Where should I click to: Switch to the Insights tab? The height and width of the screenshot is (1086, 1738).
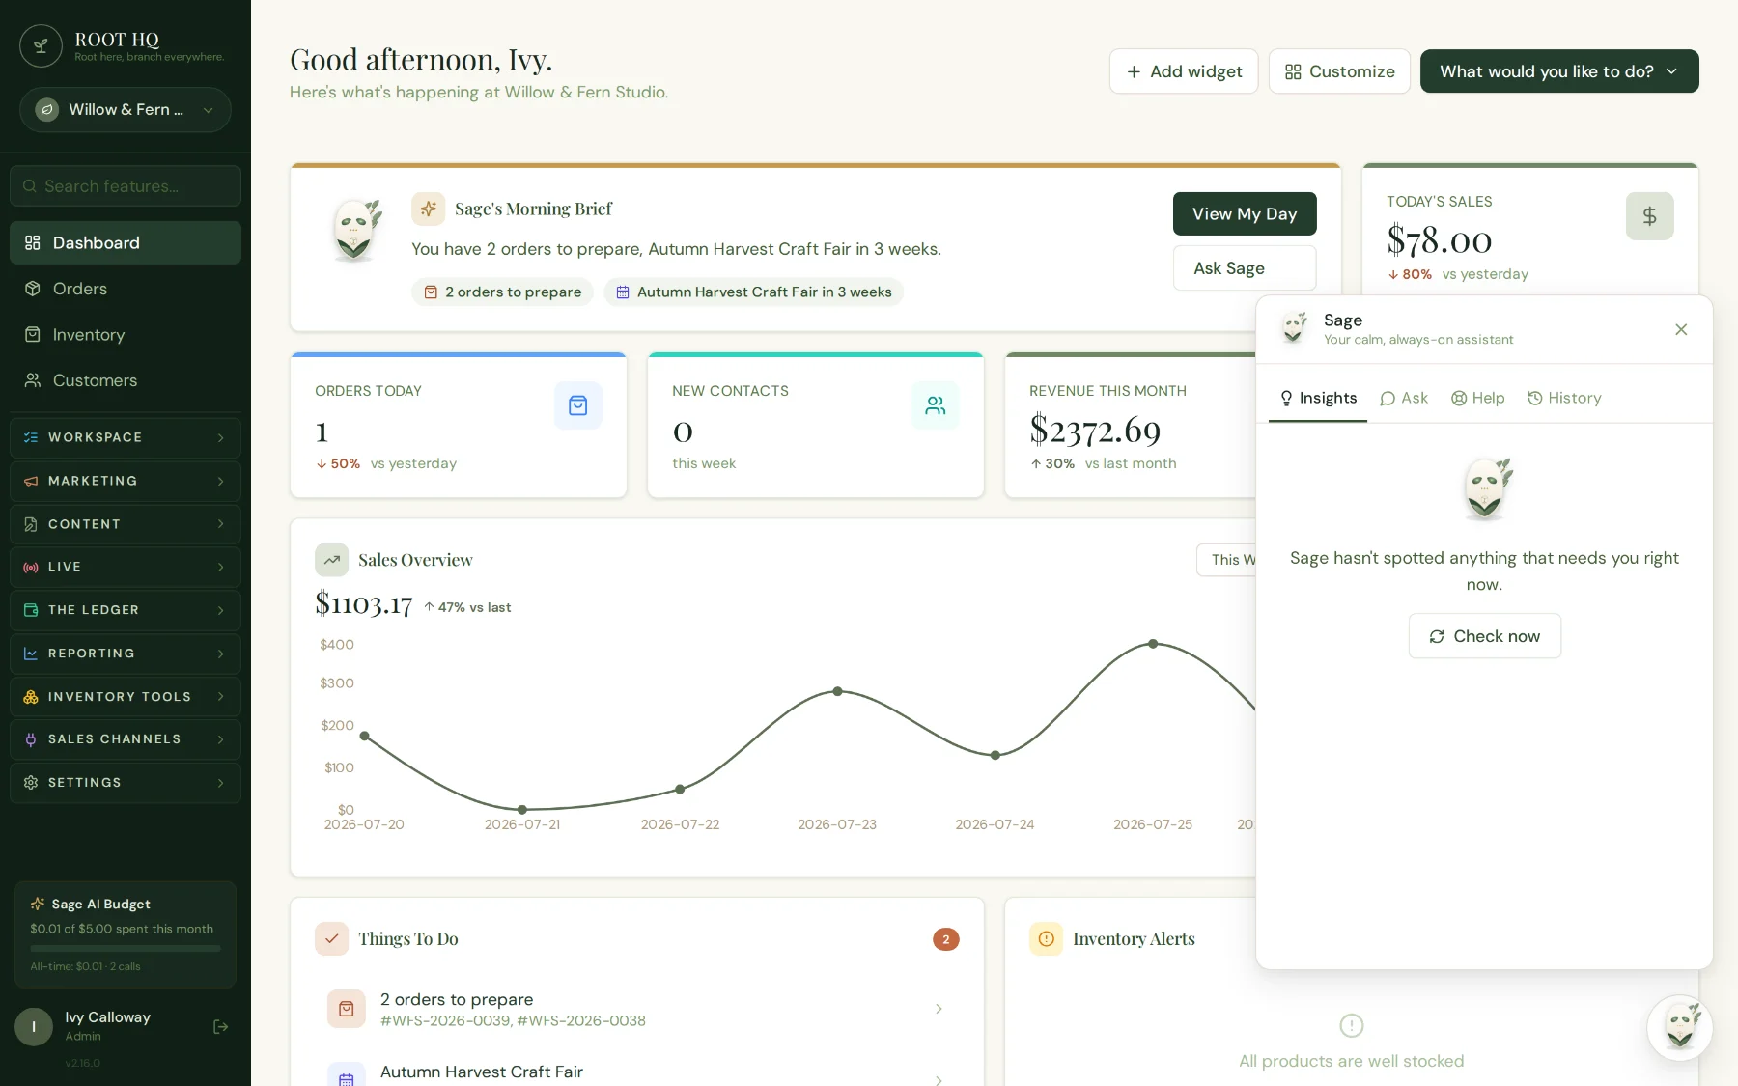click(x=1318, y=398)
